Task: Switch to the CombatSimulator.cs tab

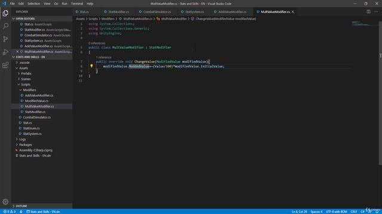Action: (157, 12)
